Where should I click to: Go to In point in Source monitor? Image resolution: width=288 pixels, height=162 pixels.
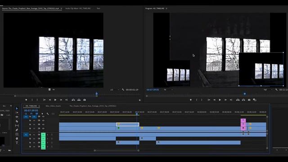pos(44,100)
